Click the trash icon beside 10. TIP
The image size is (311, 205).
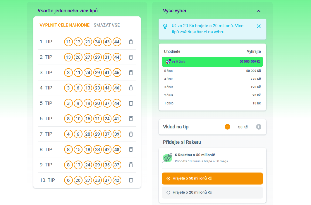pyautogui.click(x=131, y=180)
